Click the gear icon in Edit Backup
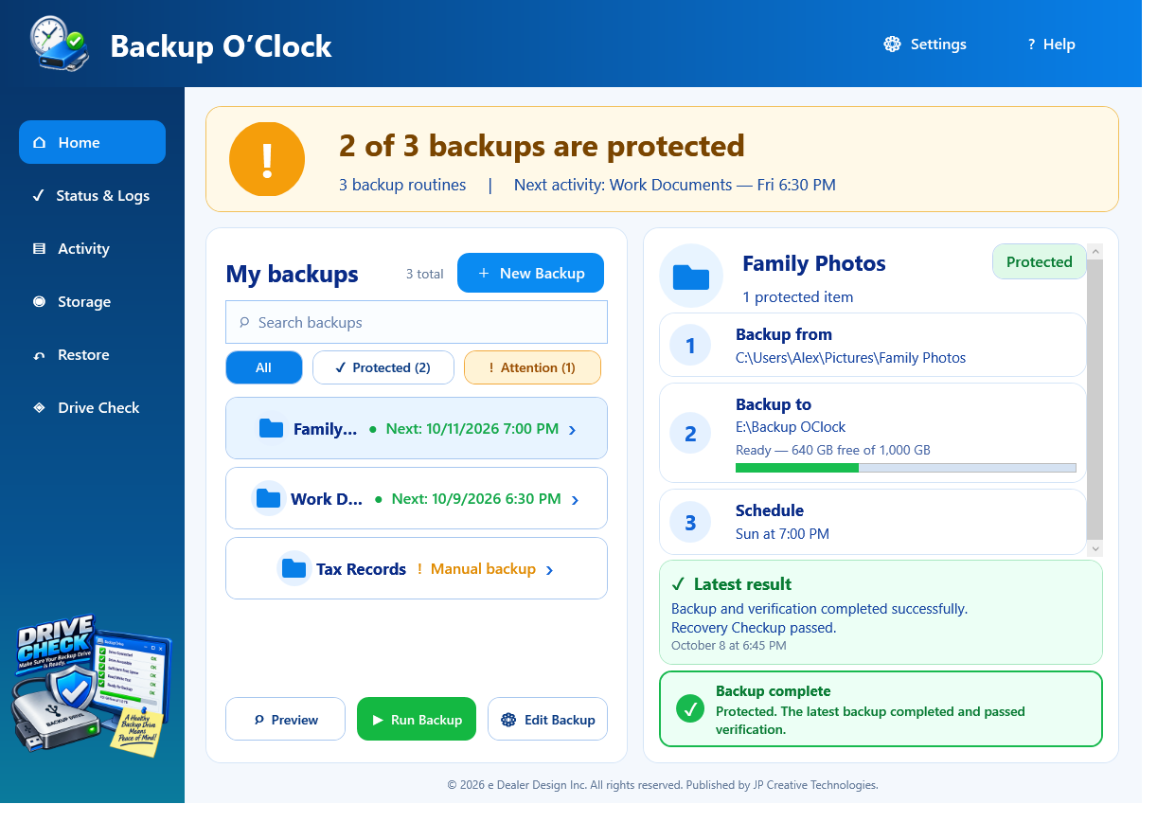The image size is (1157, 840). pyautogui.click(x=508, y=720)
